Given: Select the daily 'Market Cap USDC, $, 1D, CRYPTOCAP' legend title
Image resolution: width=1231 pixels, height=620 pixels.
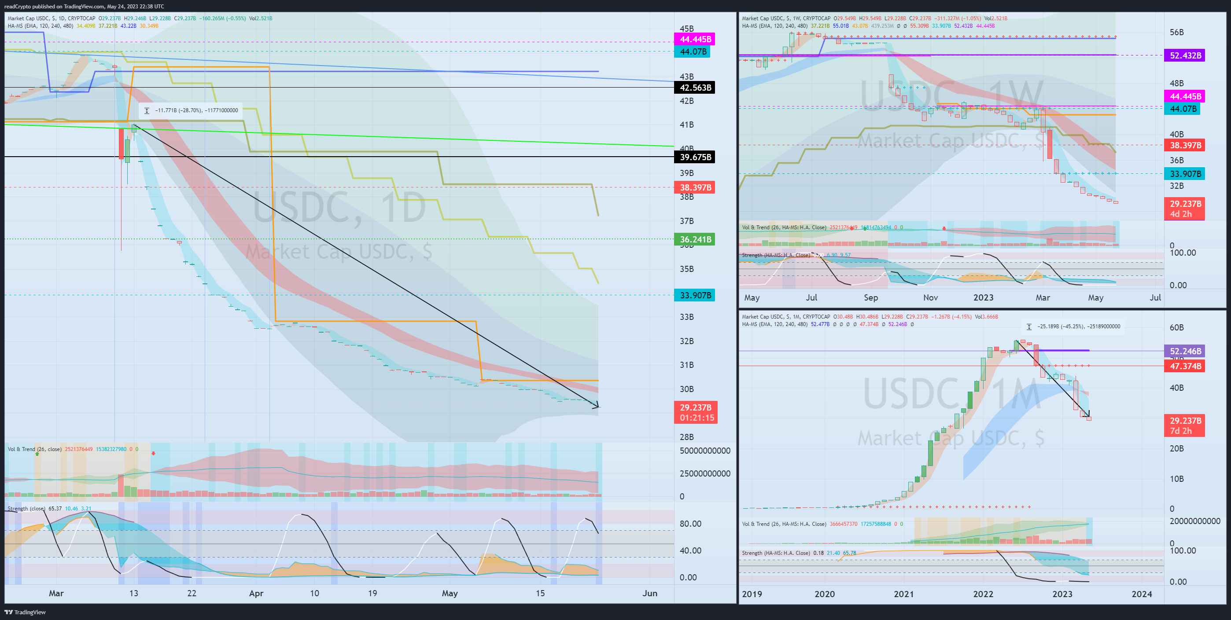Looking at the screenshot, I should click(52, 18).
